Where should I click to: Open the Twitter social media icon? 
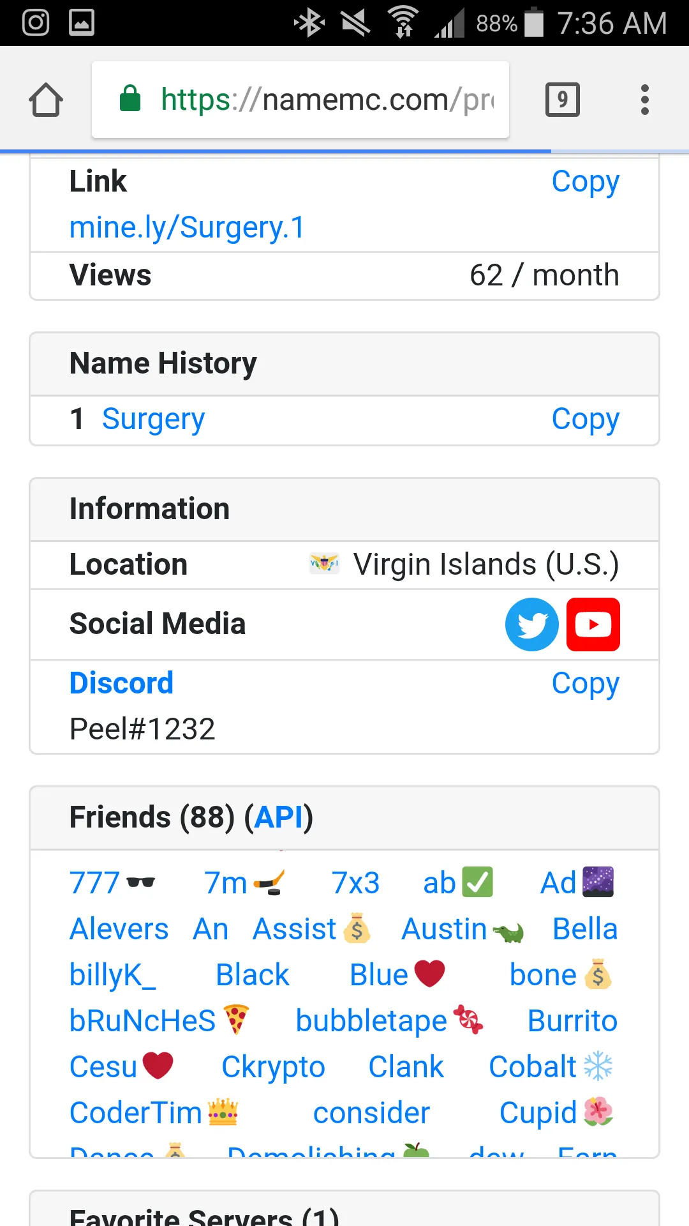point(531,624)
